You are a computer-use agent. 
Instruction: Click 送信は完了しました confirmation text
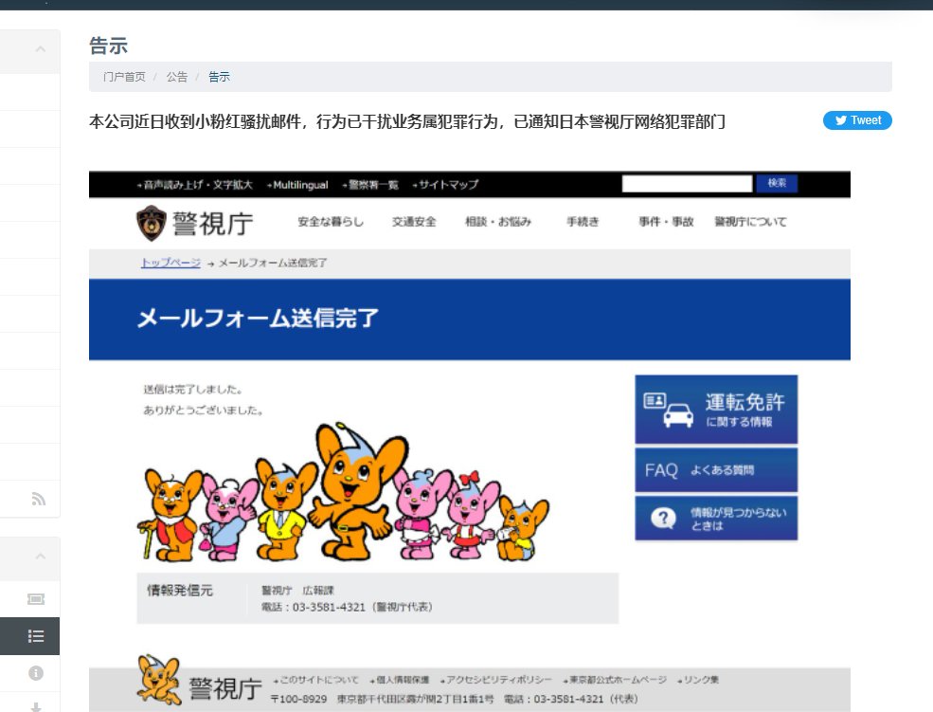(193, 390)
